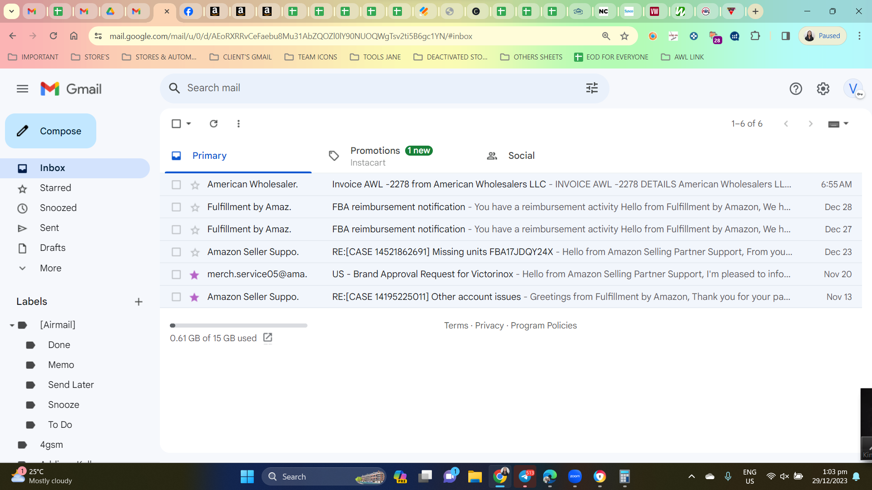Unstar the Victorinox Brand Approval email
The height and width of the screenshot is (490, 872).
coord(195,274)
